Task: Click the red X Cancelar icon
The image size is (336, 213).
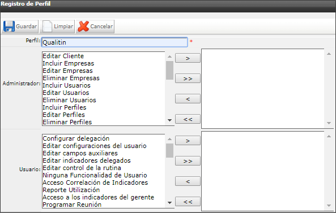Action: coord(83,27)
